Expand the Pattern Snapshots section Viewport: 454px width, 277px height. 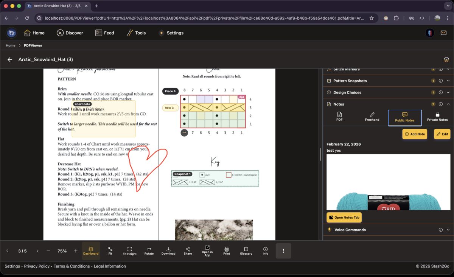click(x=448, y=81)
